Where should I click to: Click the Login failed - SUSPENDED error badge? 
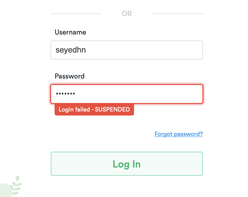pyautogui.click(x=94, y=109)
